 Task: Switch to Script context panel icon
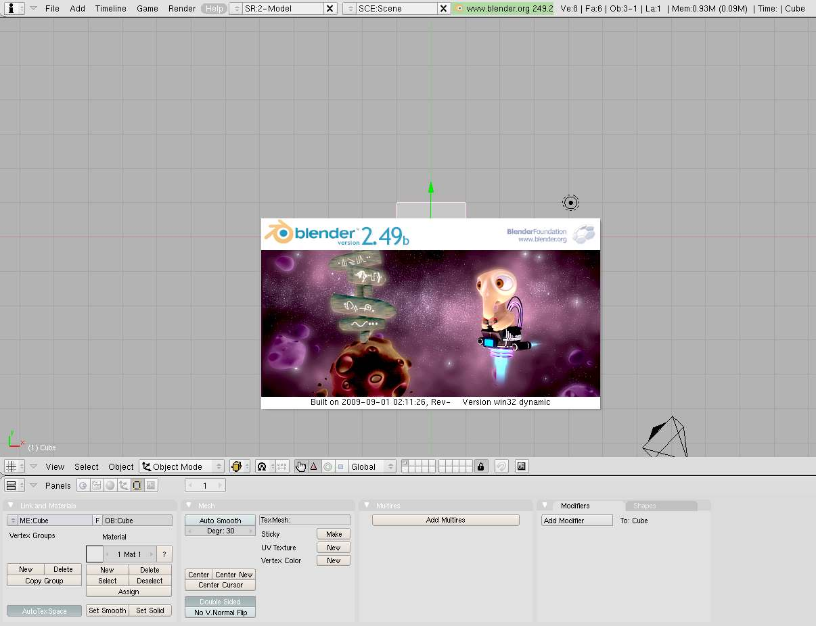point(97,485)
